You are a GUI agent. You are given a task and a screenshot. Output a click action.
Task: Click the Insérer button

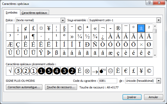(131, 97)
